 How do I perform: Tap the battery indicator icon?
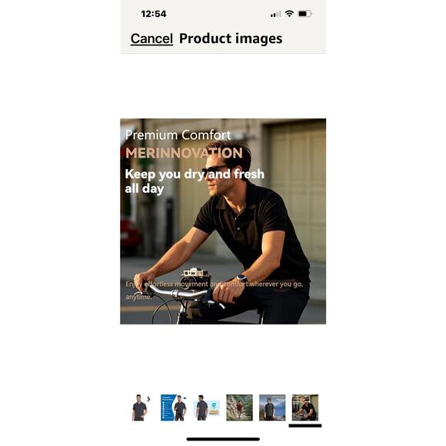305,14
